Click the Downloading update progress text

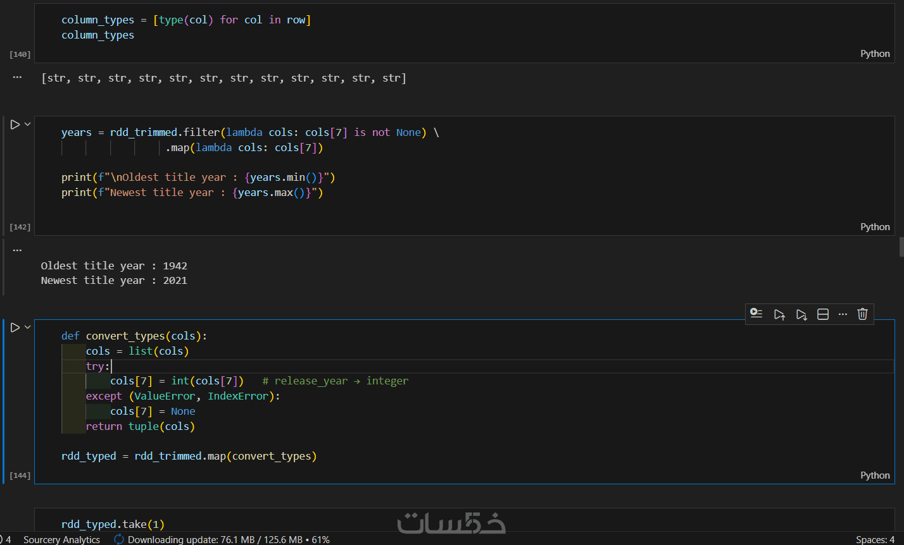(229, 539)
